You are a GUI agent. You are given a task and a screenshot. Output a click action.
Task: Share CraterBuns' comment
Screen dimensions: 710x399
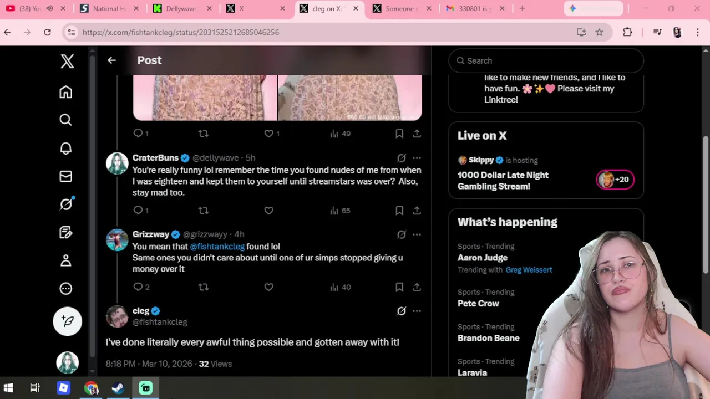[417, 211]
